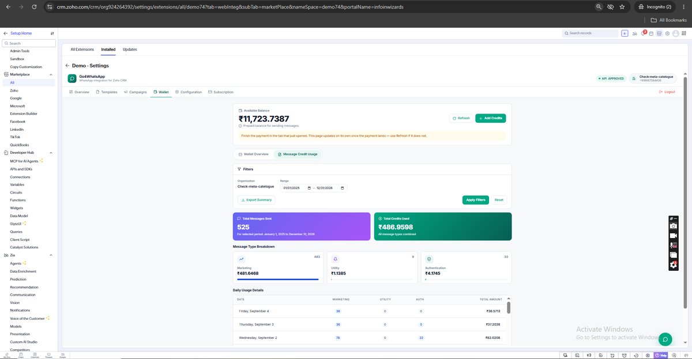Switch to the Updates tab
The width and height of the screenshot is (692, 359).
point(130,50)
